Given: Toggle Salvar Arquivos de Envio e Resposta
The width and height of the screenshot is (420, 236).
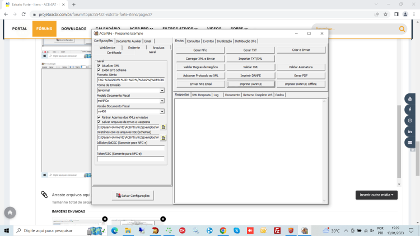Looking at the screenshot, I should pyautogui.click(x=99, y=122).
